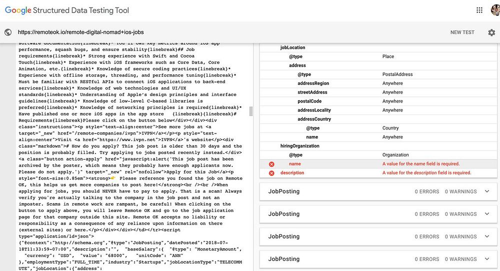Screen dimensions: 500x271
Task: Click the hiringOrganization property label
Action: pos(299,146)
